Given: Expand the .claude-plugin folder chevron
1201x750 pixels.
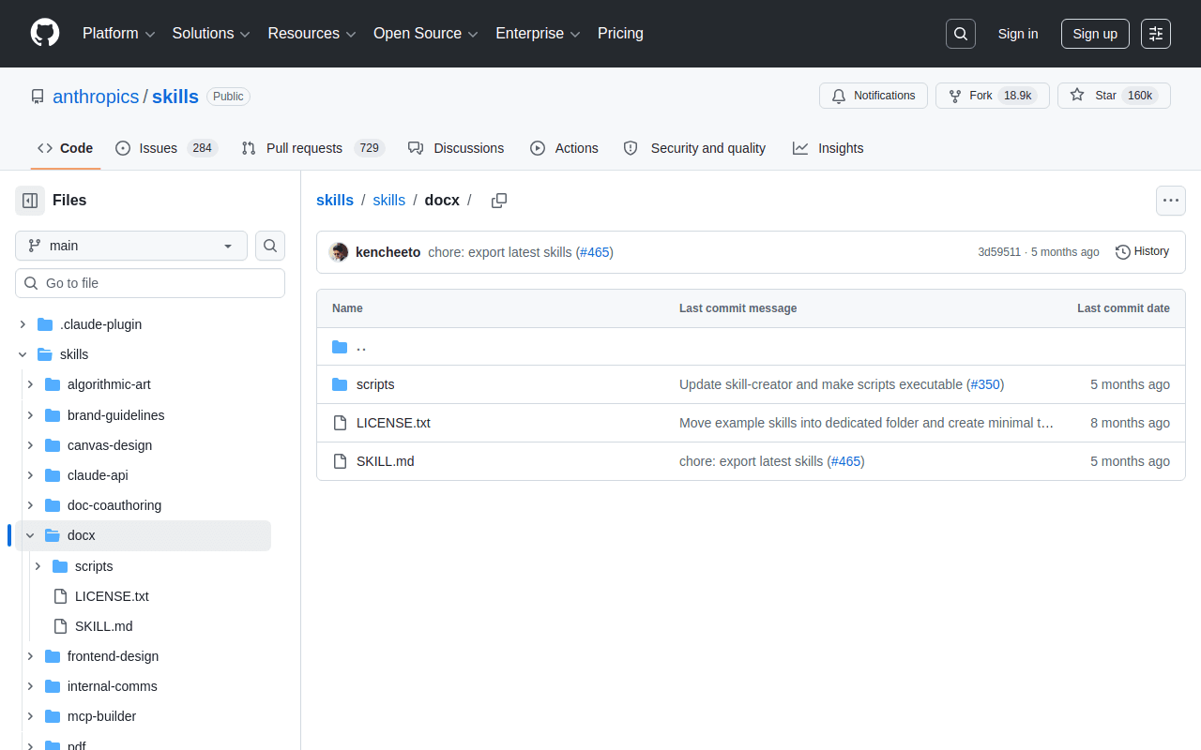Looking at the screenshot, I should pos(23,324).
